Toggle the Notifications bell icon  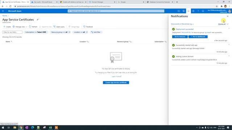tap(188, 11)
